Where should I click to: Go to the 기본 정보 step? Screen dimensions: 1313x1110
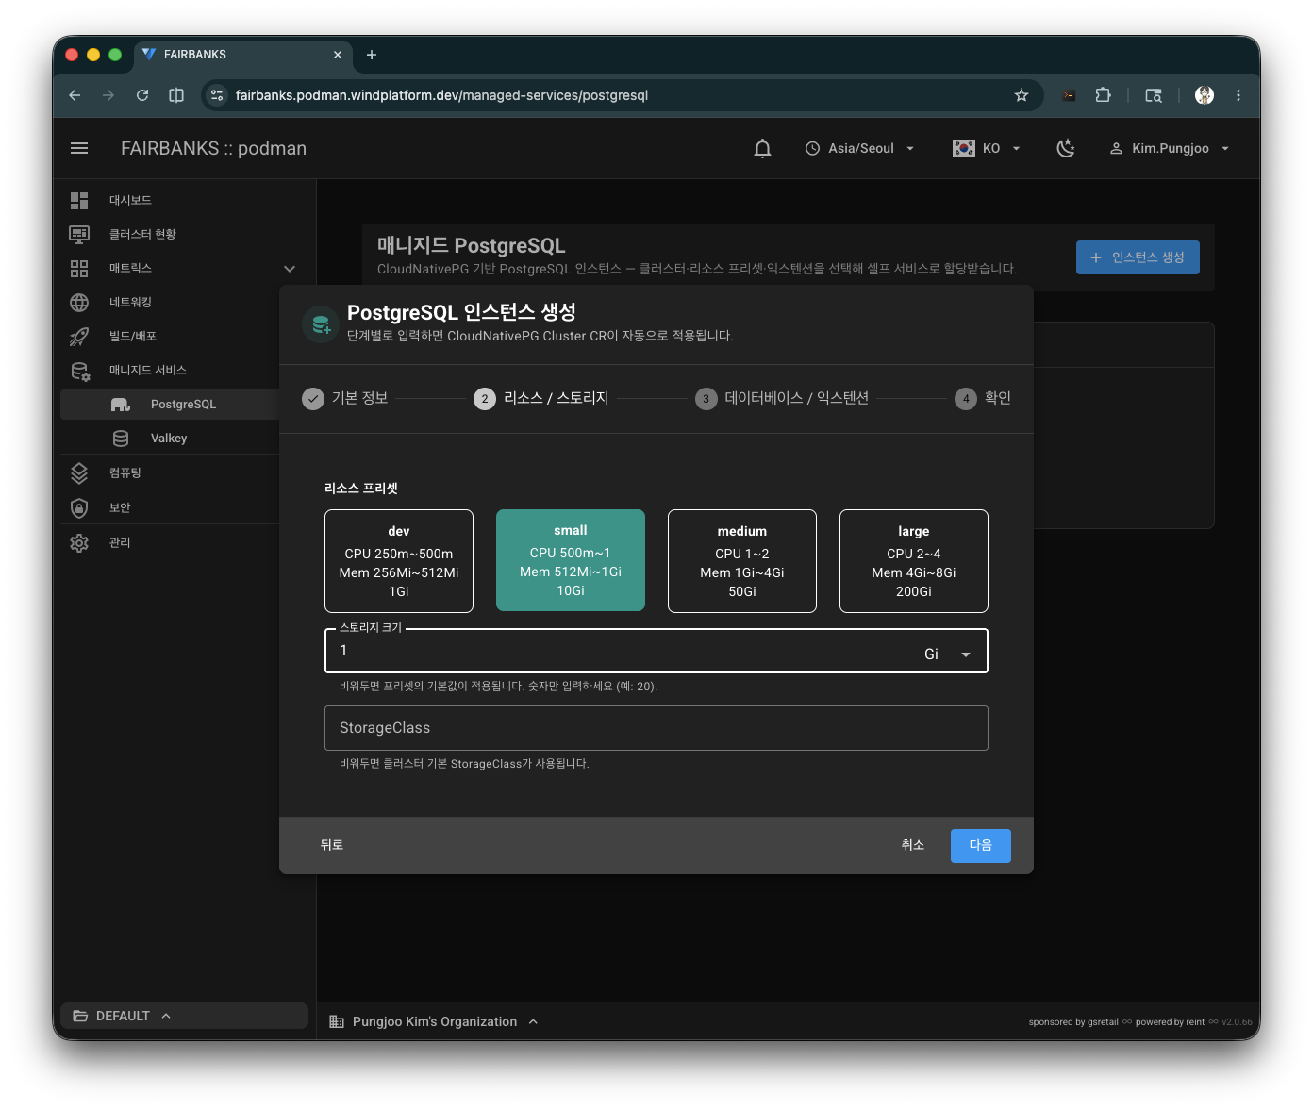pos(345,398)
